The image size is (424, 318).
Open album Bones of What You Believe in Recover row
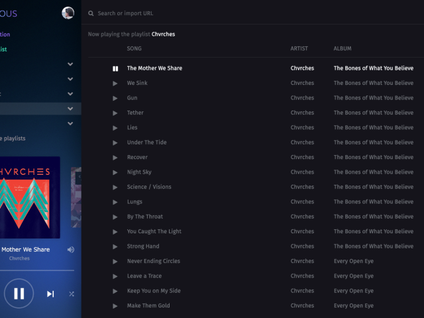[374, 157]
